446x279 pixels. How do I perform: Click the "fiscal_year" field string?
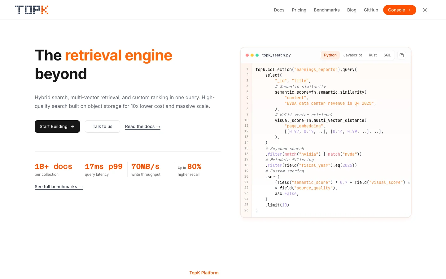click(x=315, y=165)
